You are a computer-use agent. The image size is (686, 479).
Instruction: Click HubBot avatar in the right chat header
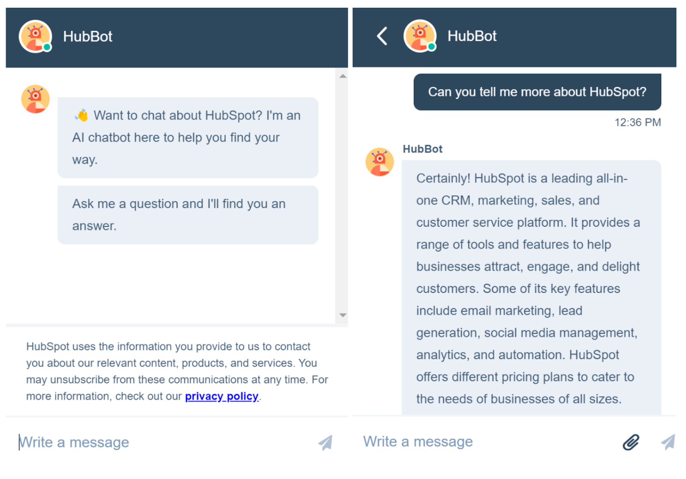coord(421,36)
